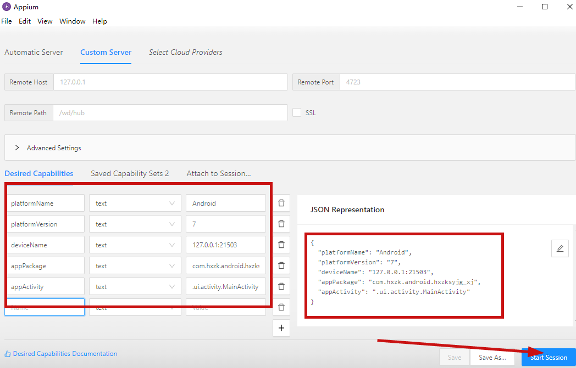
Task: Open type dropdown for appActivity row
Action: [135, 286]
